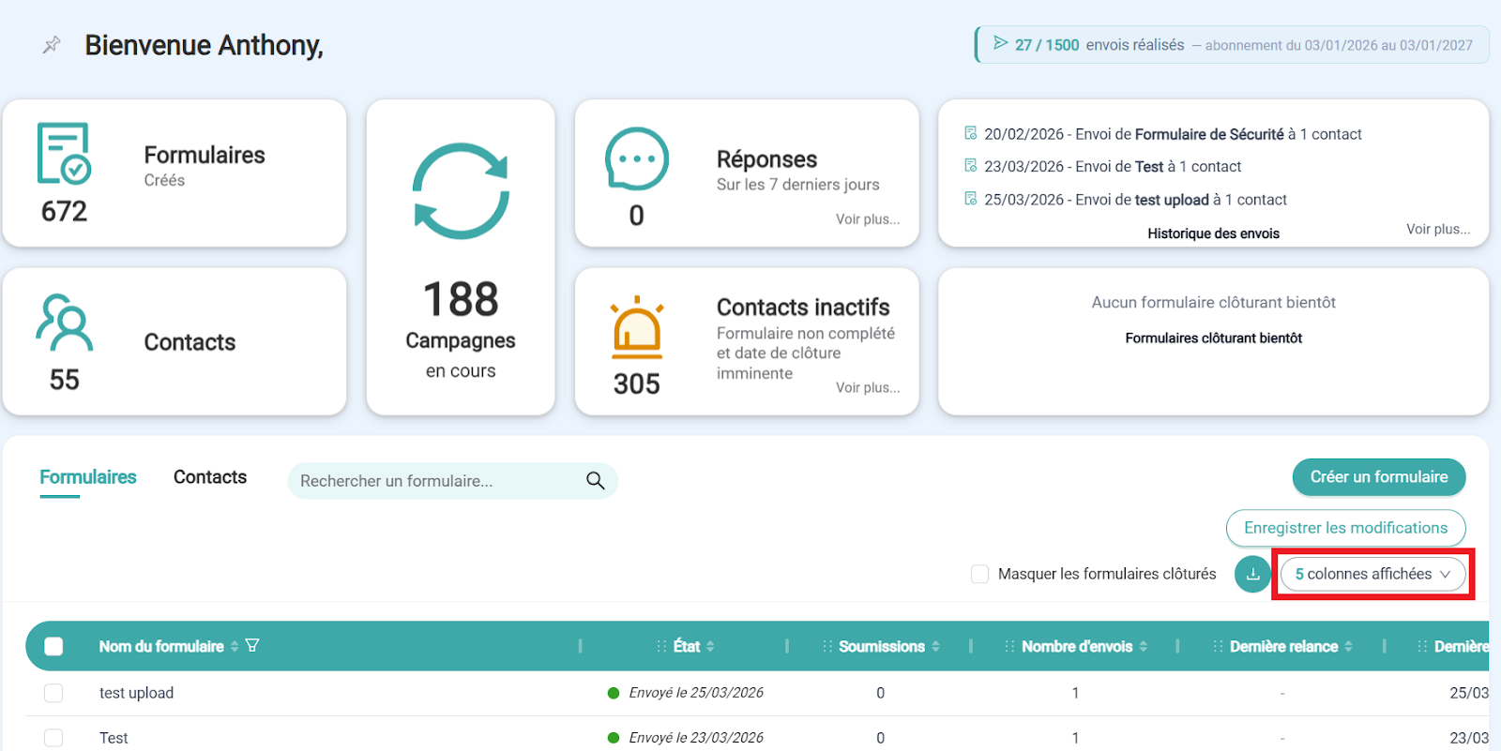Click the pin icon beside Bienvenue Anthony
The image size is (1501, 751).
52,45
